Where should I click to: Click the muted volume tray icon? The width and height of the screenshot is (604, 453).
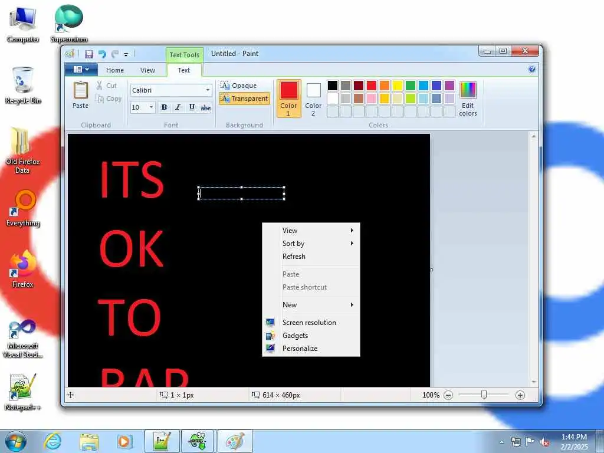click(544, 442)
